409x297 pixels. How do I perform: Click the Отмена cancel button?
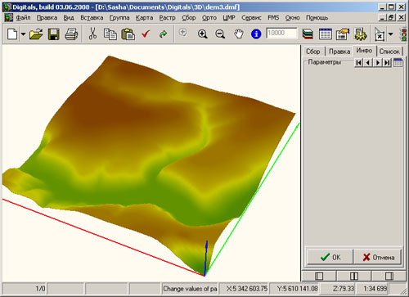click(378, 257)
